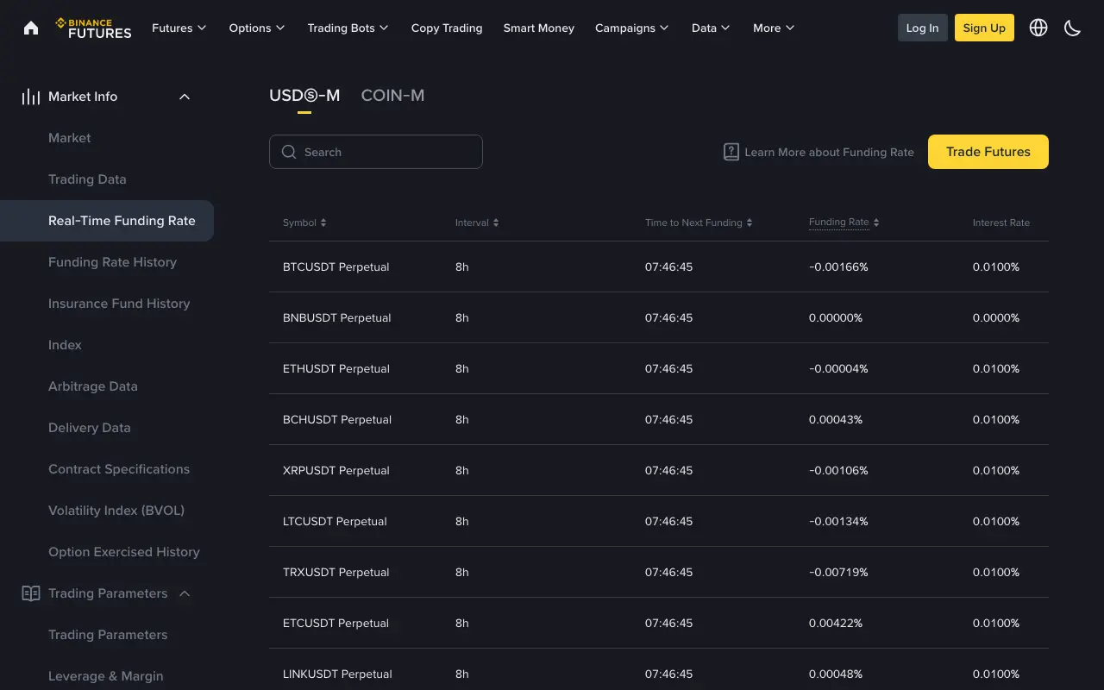The image size is (1104, 690).
Task: Click the Trade Futures button
Action: (x=988, y=152)
